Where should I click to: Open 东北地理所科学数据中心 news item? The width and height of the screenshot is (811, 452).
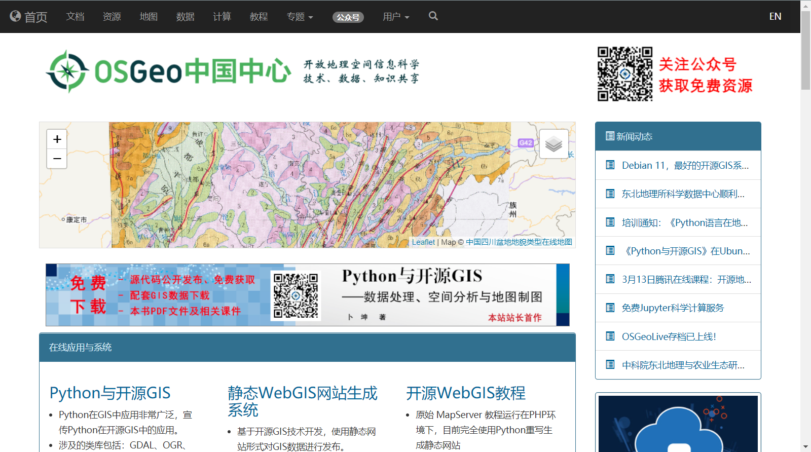pos(683,194)
